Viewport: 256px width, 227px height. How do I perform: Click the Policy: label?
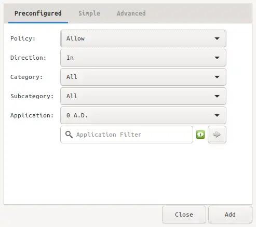coord(23,38)
